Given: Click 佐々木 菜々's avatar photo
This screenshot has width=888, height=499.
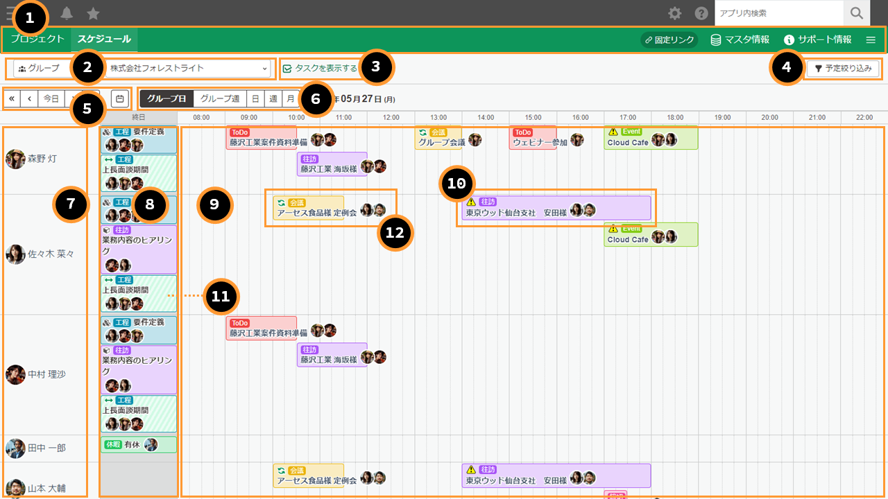Looking at the screenshot, I should point(15,254).
